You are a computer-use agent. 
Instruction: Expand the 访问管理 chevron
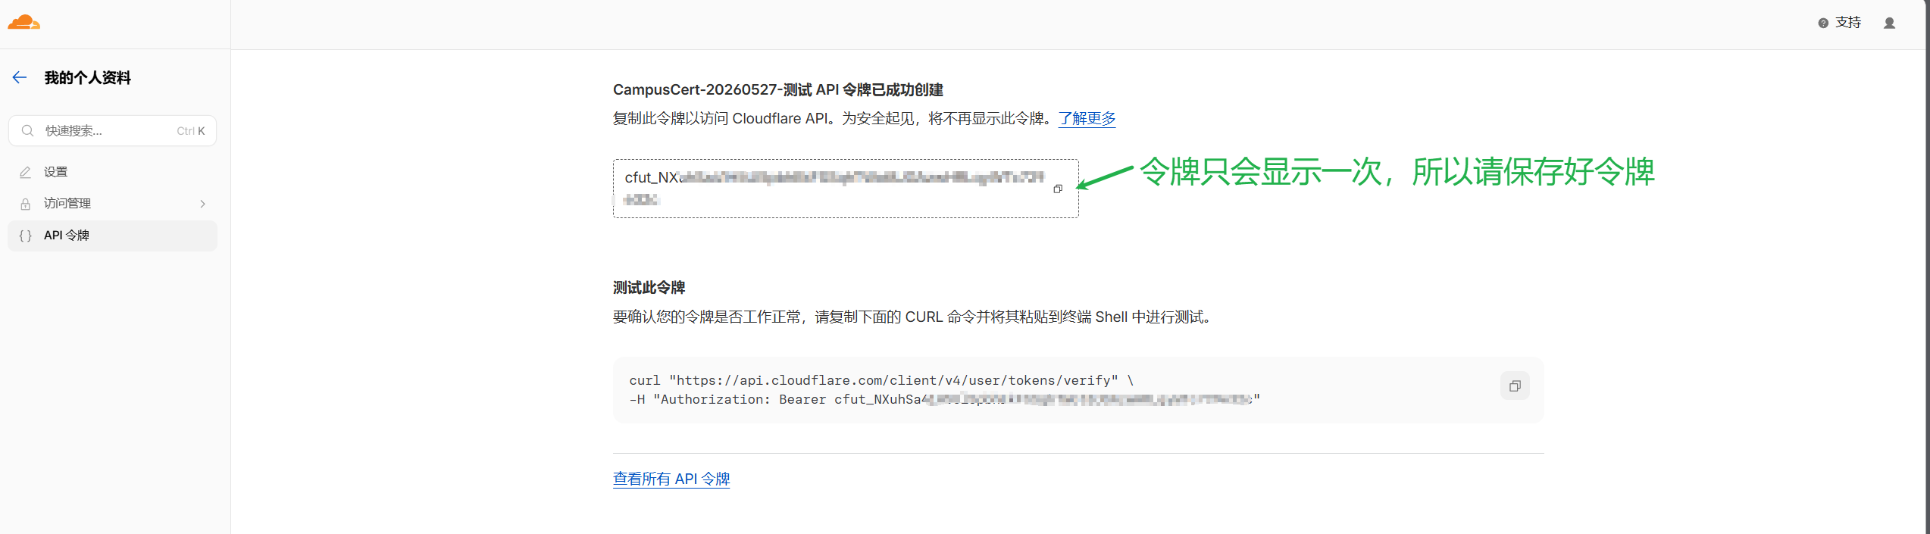[x=202, y=204]
